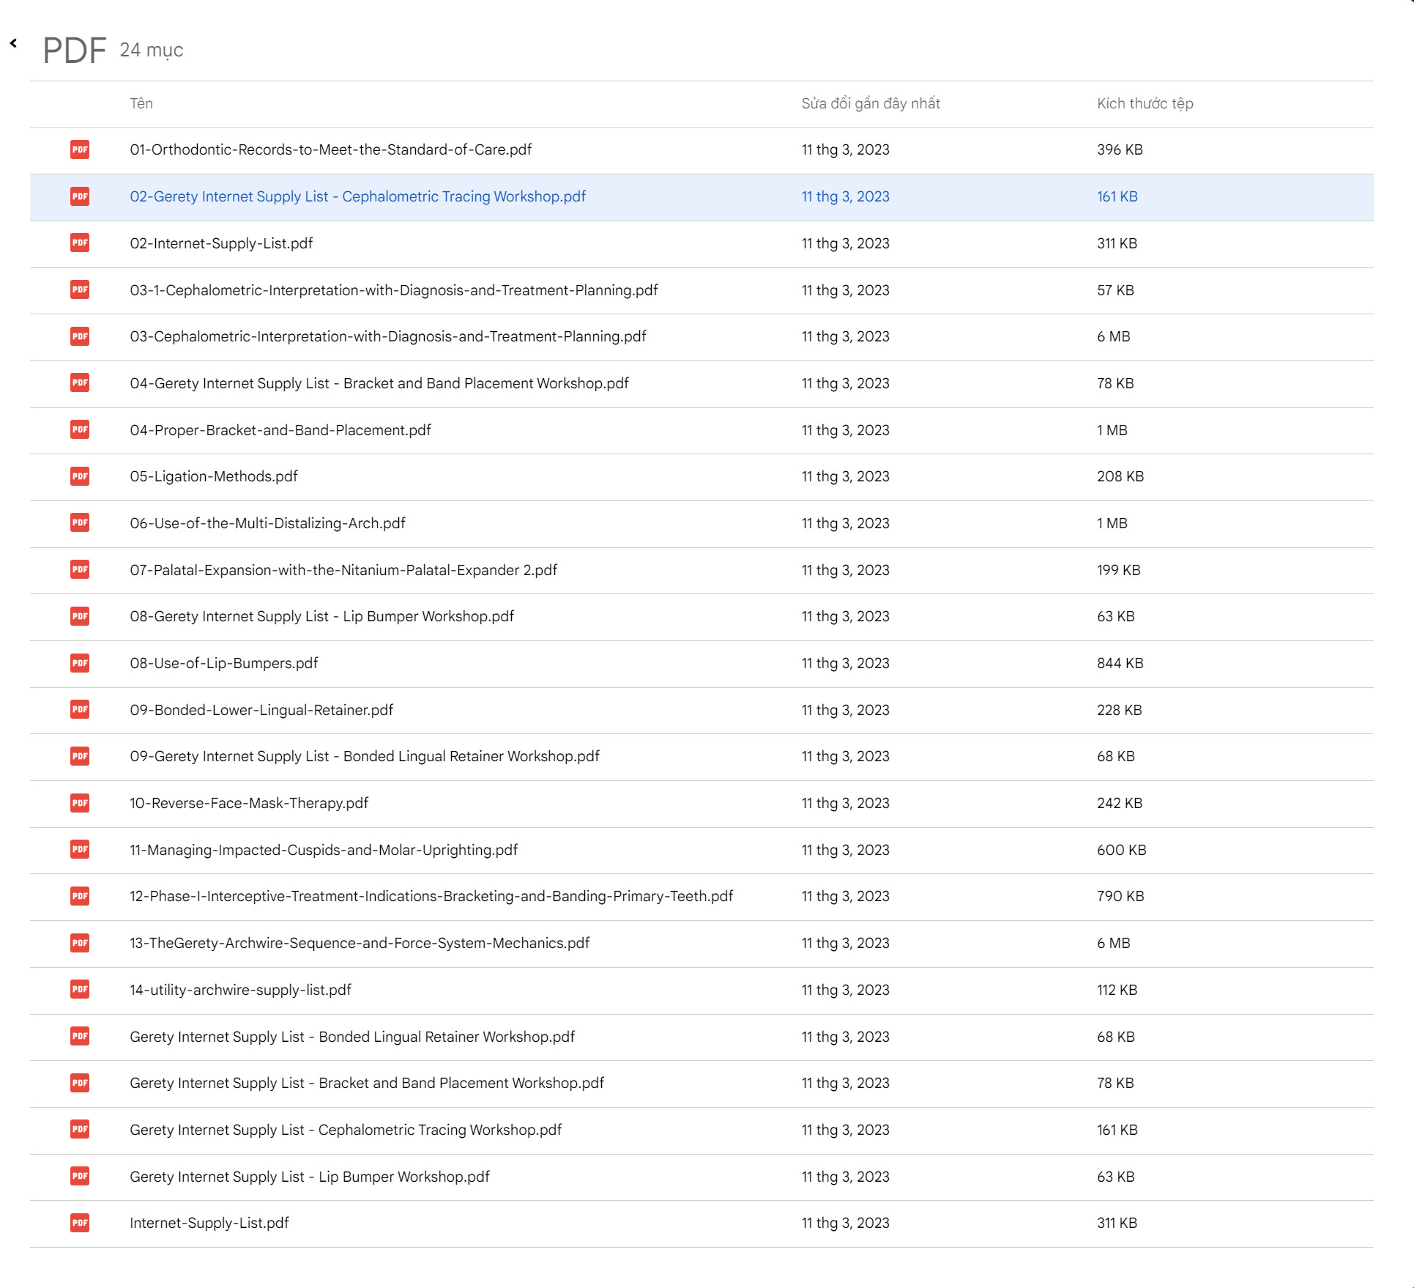Click PDF icon of 03-1-Cephalometric-Interpretation file
This screenshot has width=1414, height=1288.
[80, 290]
